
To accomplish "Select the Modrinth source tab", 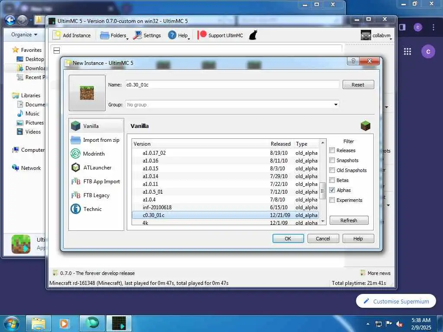I will click(x=96, y=153).
